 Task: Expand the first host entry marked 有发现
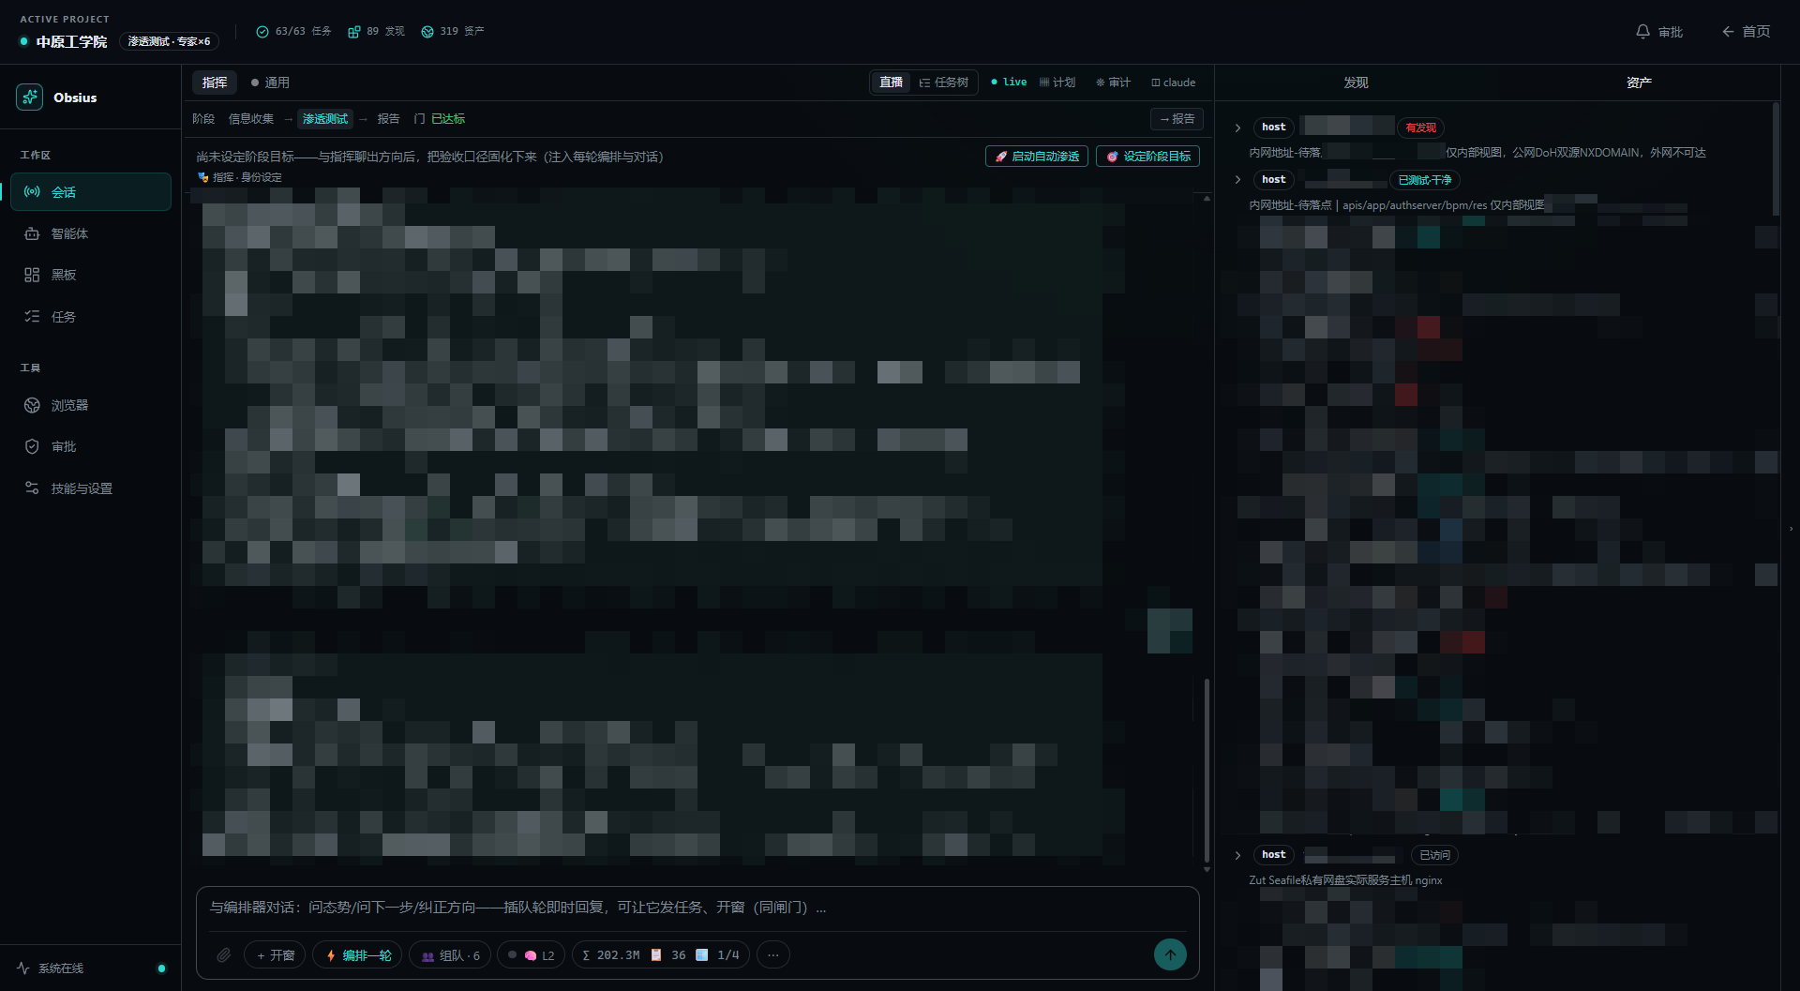1237,128
